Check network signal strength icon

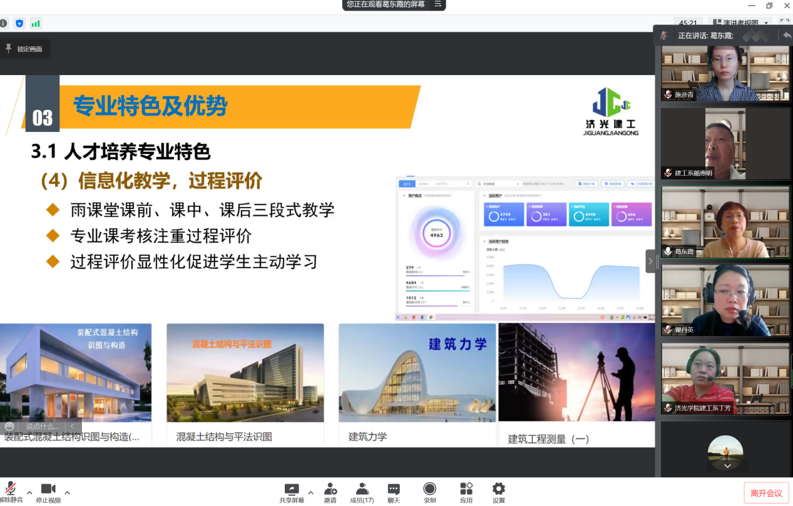(x=36, y=24)
